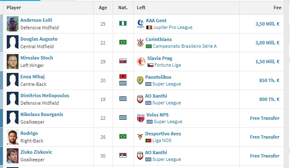This screenshot has height=168, width=290.
Task: Click the Panetolikos club crest icon
Action: (x=140, y=80)
